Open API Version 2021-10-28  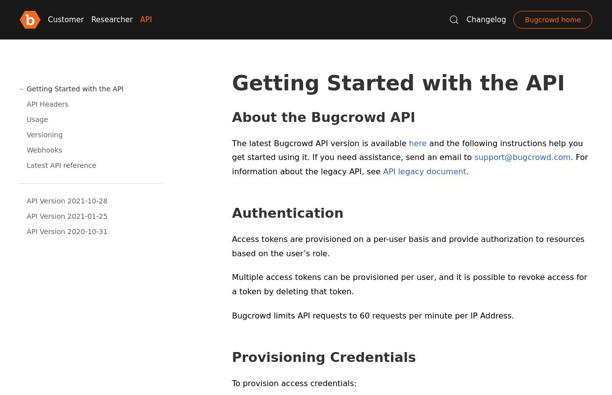[x=67, y=201]
